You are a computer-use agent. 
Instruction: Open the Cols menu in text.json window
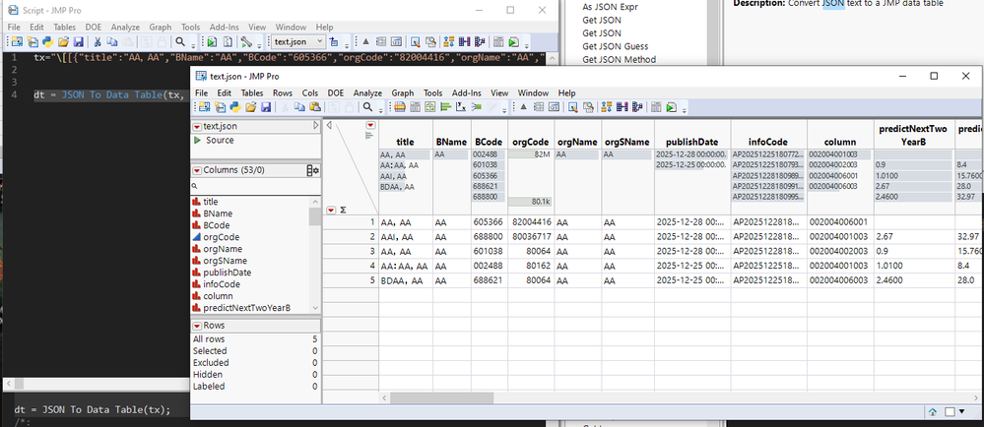pyautogui.click(x=310, y=92)
